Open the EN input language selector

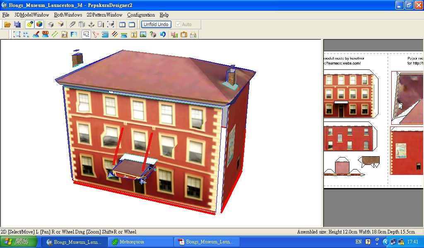click(358, 242)
